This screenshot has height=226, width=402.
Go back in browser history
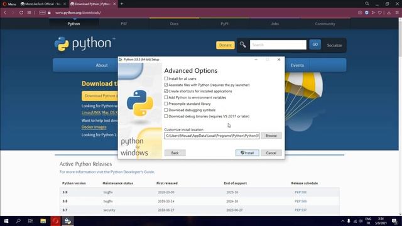[x=5, y=13]
